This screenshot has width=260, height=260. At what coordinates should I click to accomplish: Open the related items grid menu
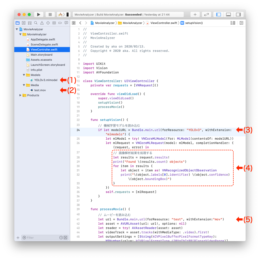click(74, 23)
